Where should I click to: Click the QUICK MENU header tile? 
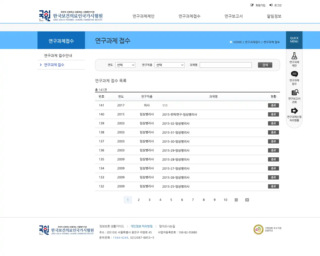pyautogui.click(x=294, y=40)
